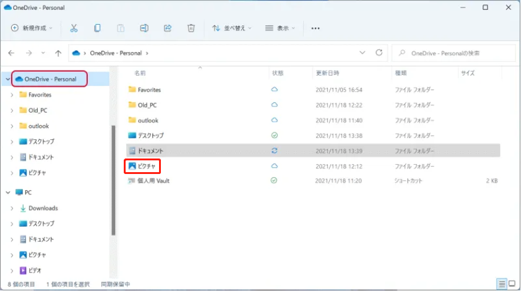This screenshot has width=521, height=291.
Task: Sort by the 状態 column header
Action: point(278,73)
